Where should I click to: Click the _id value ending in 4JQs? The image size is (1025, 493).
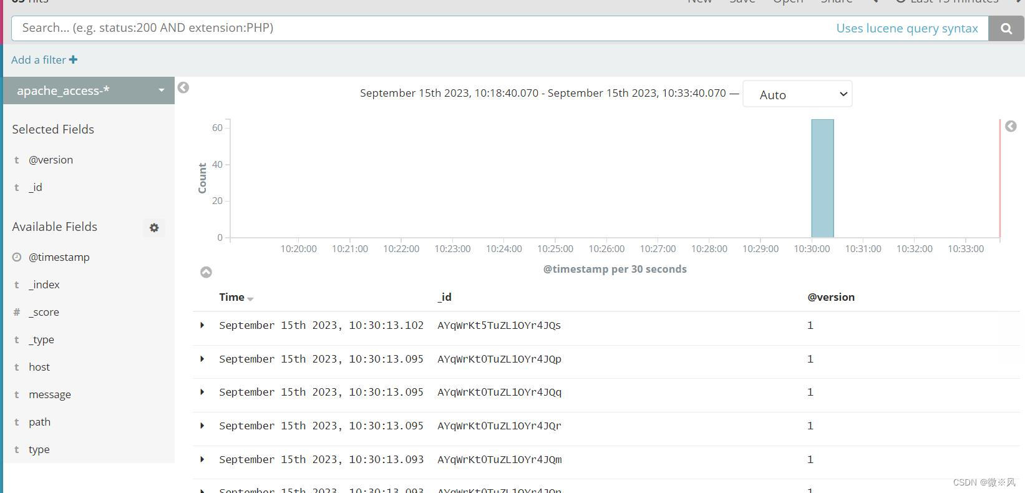point(499,325)
